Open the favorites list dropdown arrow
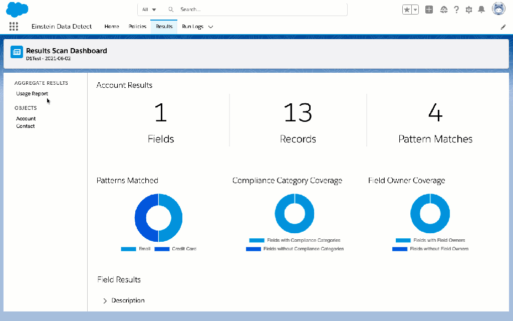The height and width of the screenshot is (321, 513). tap(415, 10)
